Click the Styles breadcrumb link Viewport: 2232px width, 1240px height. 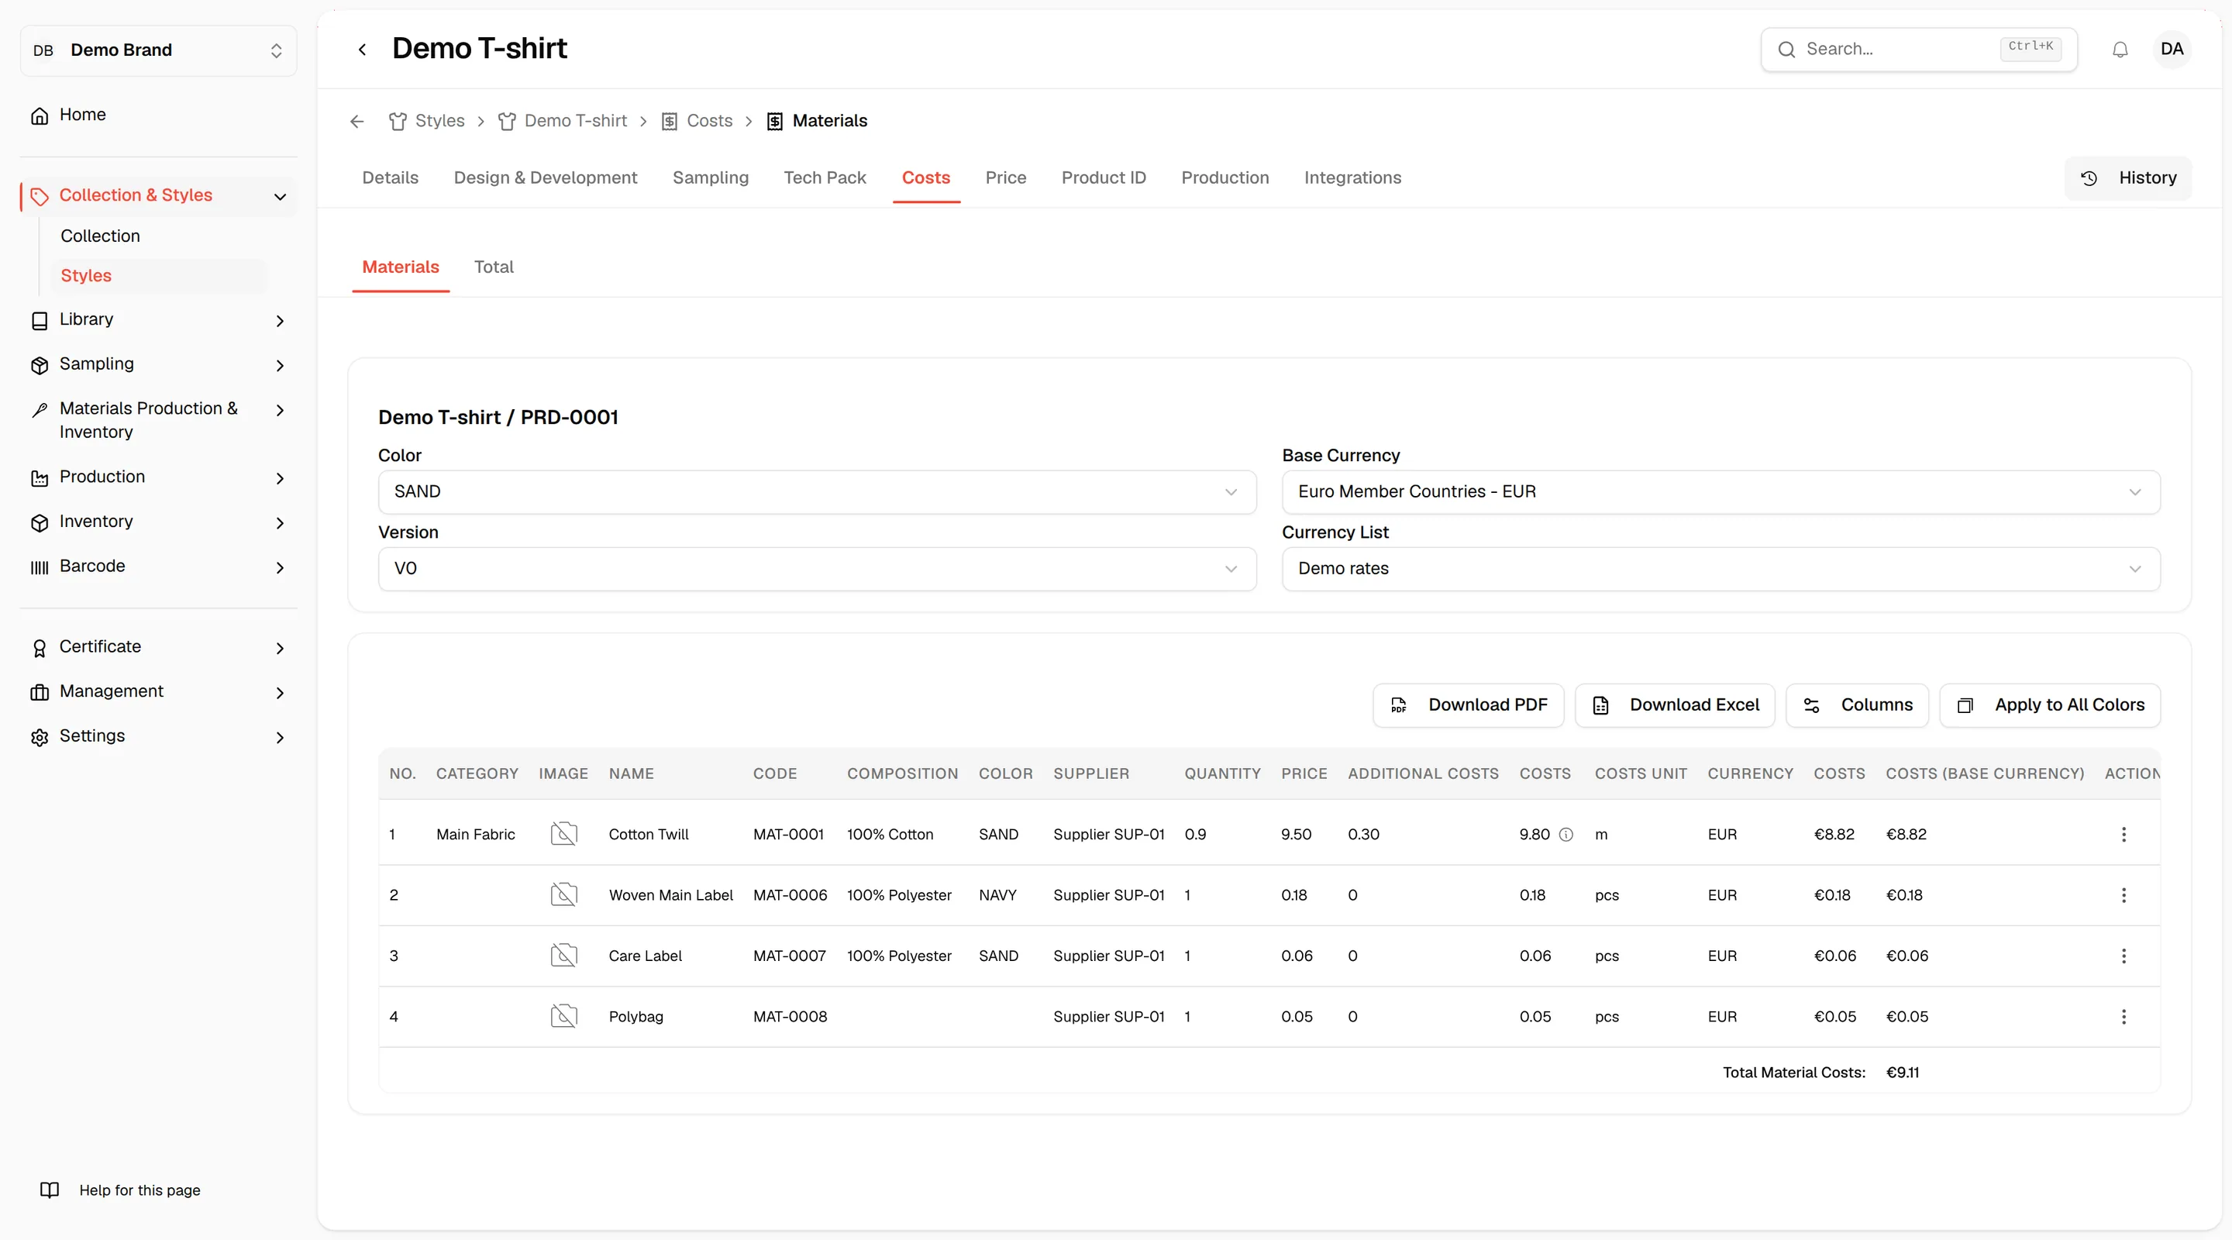tap(427, 122)
